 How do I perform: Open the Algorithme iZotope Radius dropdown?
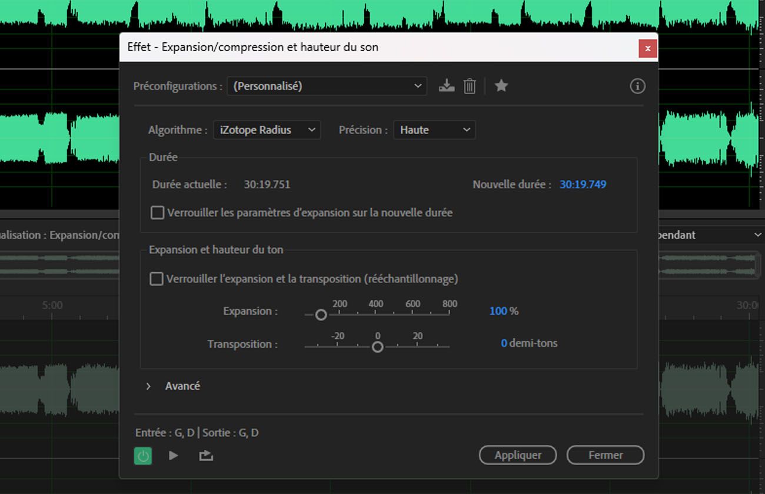point(267,130)
